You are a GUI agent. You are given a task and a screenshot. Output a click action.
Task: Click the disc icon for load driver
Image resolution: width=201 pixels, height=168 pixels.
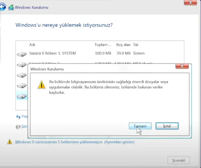click(18, 127)
